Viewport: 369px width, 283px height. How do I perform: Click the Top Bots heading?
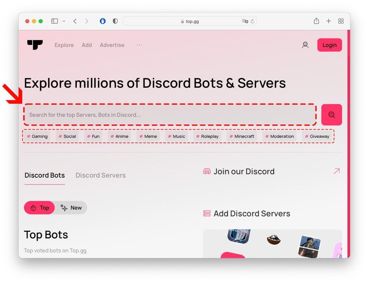46,235
